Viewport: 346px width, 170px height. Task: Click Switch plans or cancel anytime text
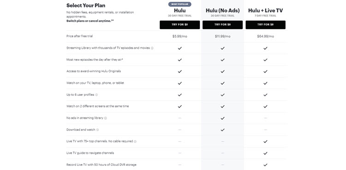[x=90, y=21]
